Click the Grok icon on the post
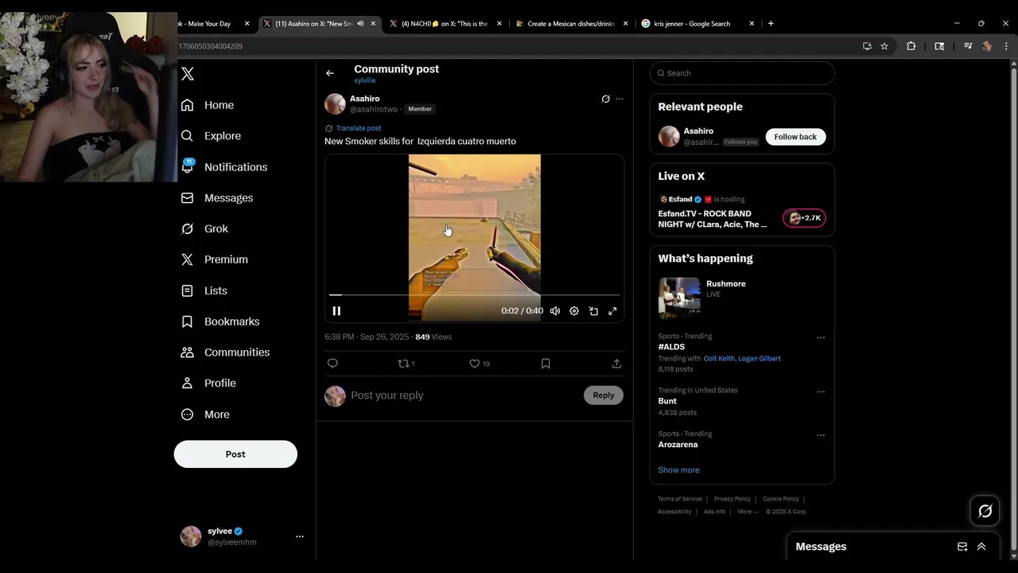 (x=605, y=99)
